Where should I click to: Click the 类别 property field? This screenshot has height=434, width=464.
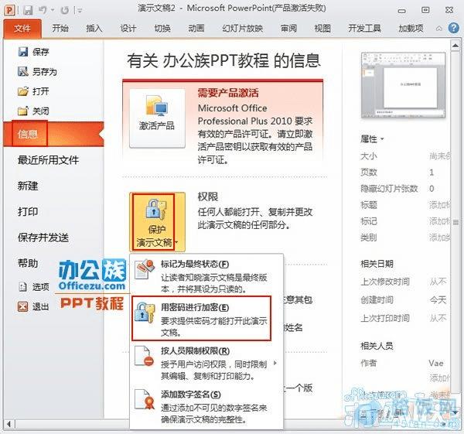coord(440,238)
